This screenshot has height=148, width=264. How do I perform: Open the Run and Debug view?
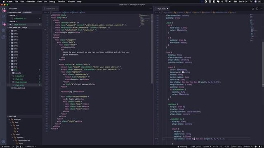(3, 30)
